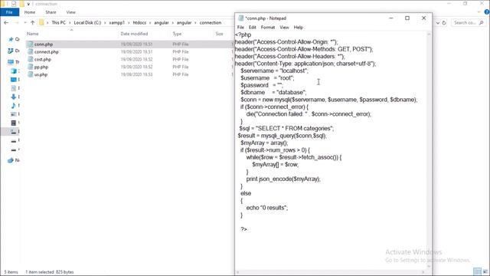Open Quick access star icon in sidebar
This screenshot has width=490, height=276.
(11, 39)
